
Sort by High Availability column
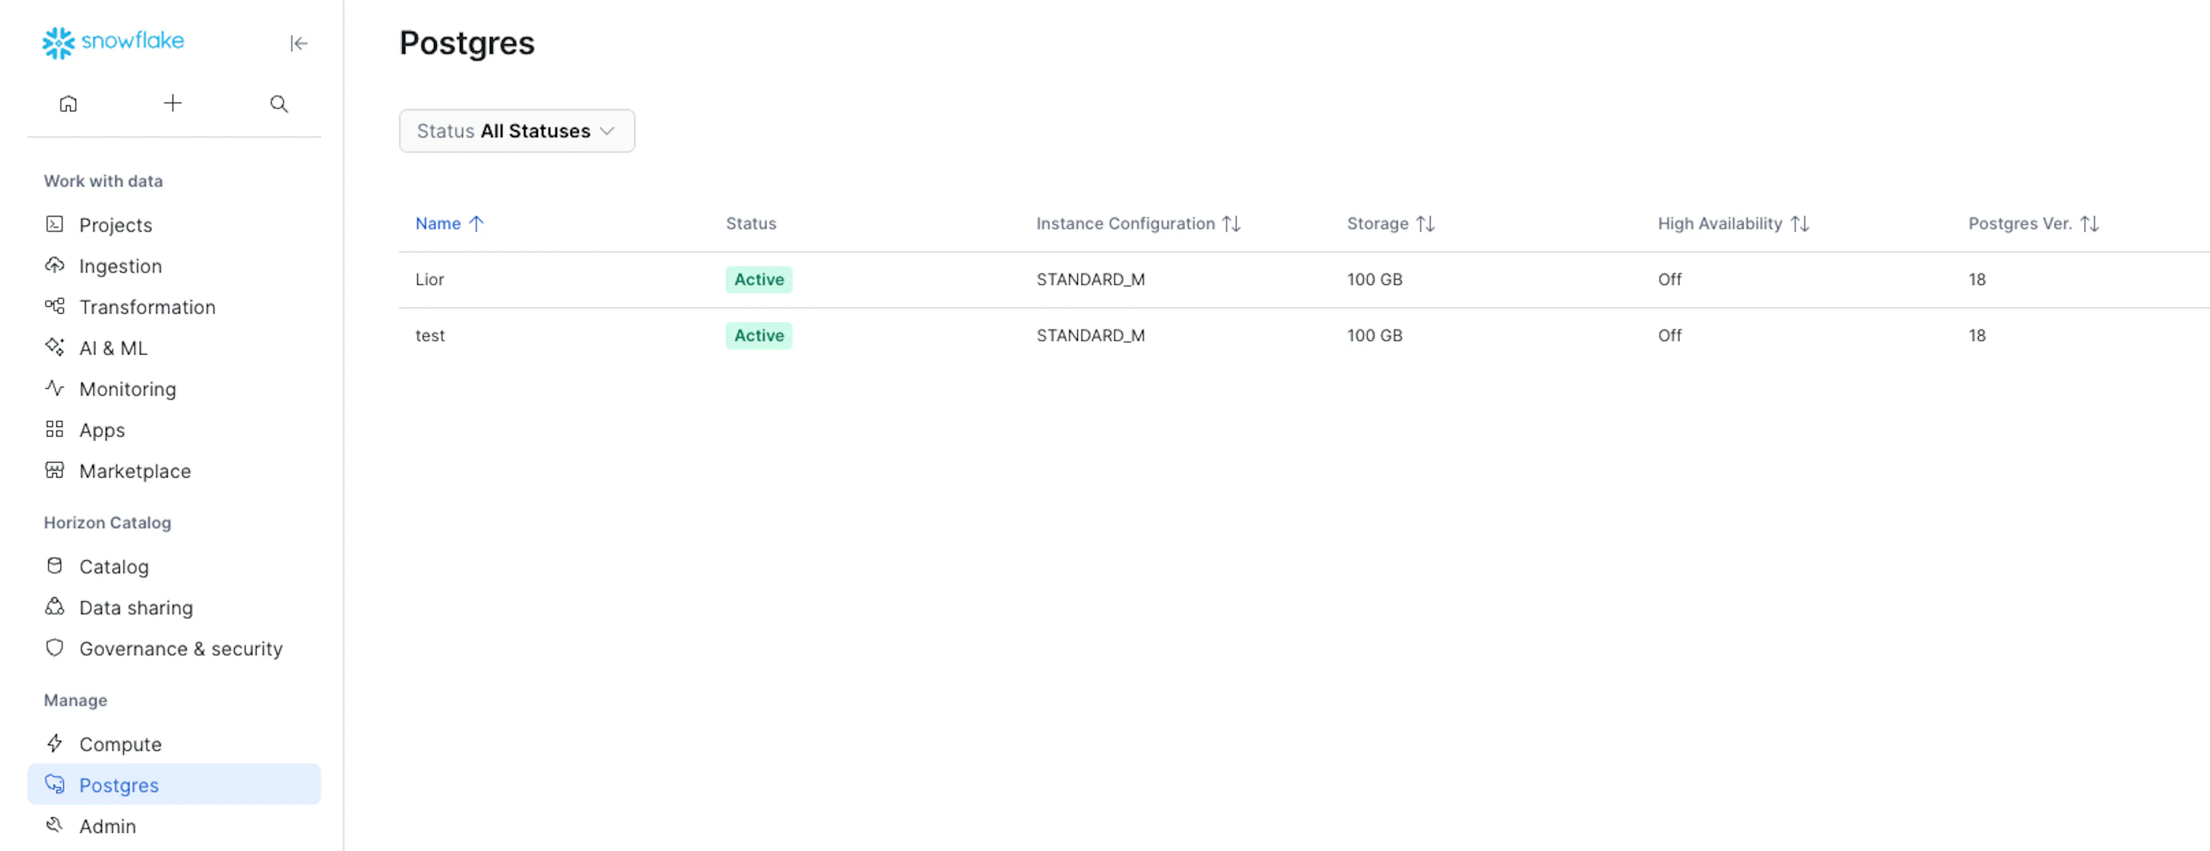point(1733,223)
